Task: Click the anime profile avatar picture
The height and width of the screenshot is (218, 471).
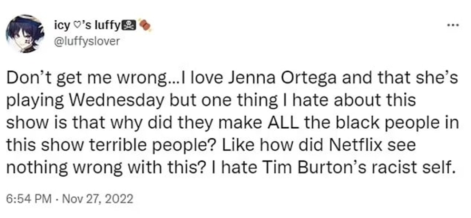Action: pos(25,34)
